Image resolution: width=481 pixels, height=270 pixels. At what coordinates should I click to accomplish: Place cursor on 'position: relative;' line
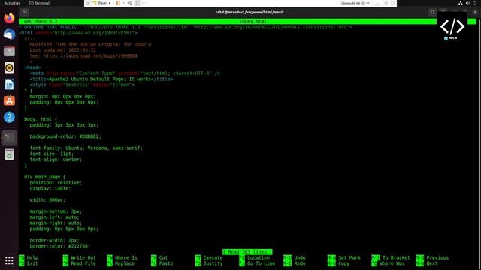56,183
